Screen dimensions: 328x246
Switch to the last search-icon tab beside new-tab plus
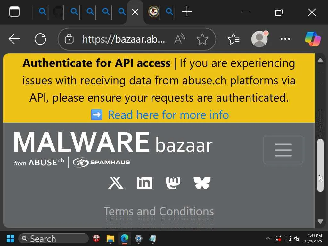pos(169,12)
